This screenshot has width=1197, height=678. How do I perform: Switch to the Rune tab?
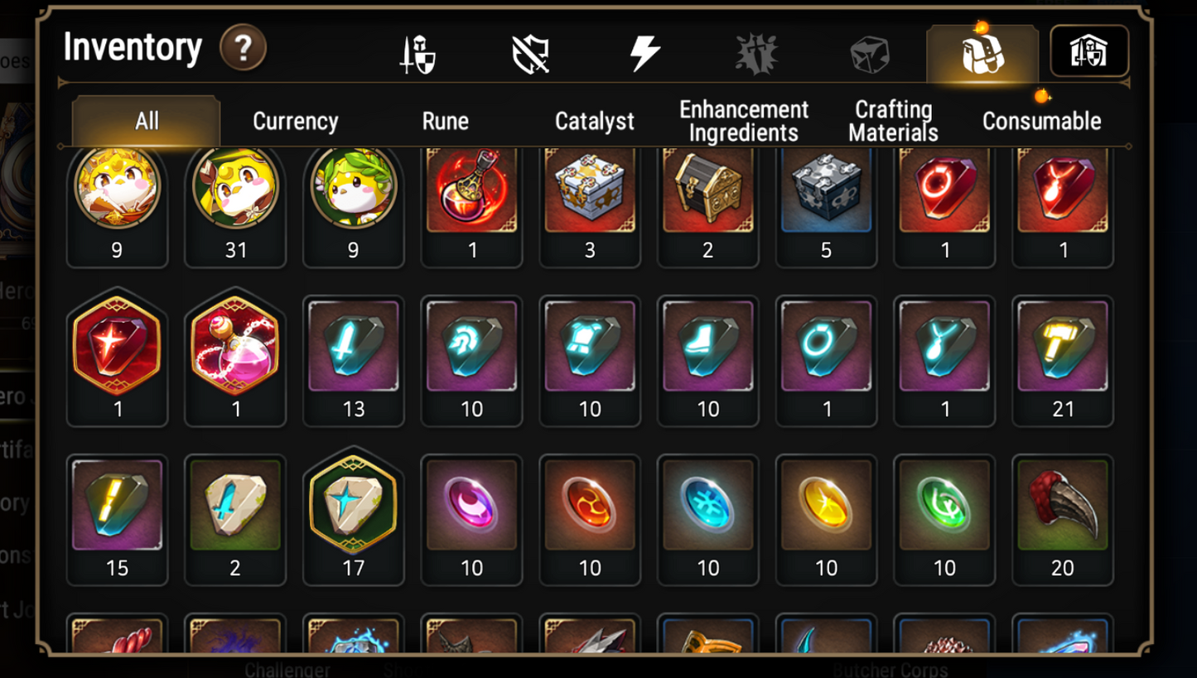(x=446, y=122)
